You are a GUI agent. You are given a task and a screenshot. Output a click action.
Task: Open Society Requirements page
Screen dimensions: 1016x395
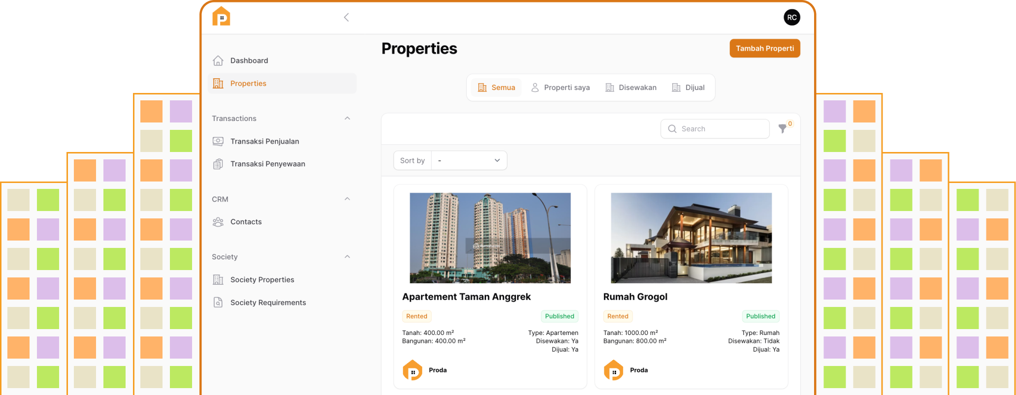[268, 303]
